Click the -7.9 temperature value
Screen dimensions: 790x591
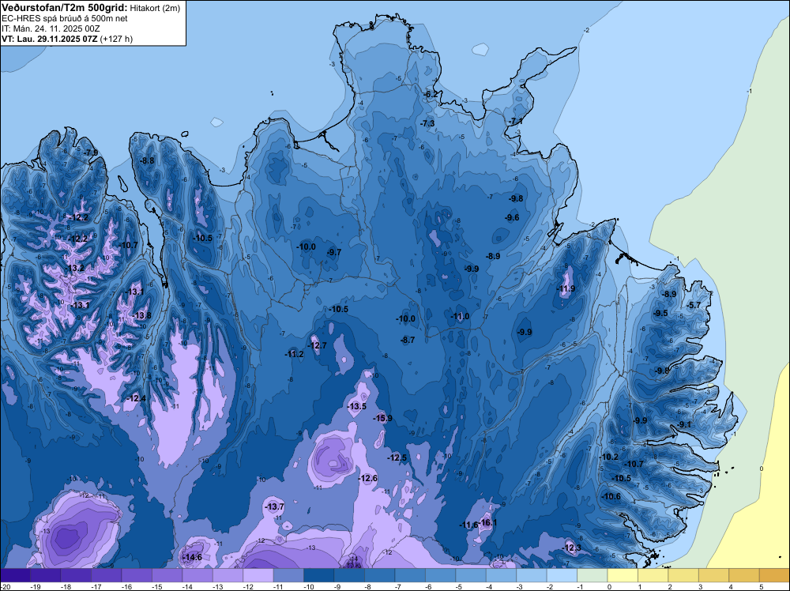click(91, 152)
